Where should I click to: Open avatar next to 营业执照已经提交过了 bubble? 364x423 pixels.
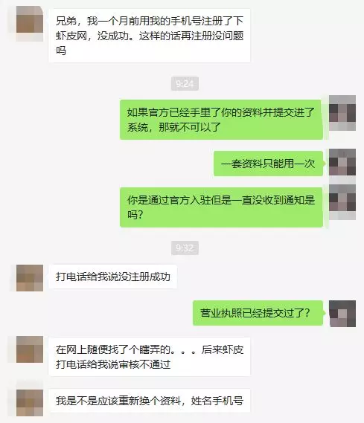click(342, 314)
